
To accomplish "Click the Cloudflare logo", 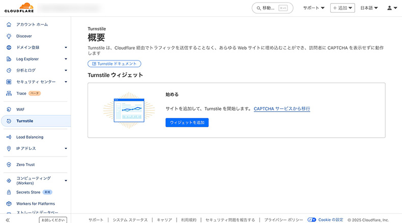I will click(19, 8).
